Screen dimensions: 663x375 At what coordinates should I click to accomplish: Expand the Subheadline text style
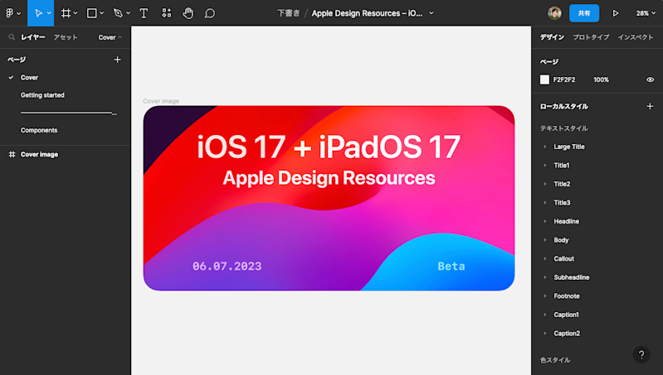click(x=545, y=277)
